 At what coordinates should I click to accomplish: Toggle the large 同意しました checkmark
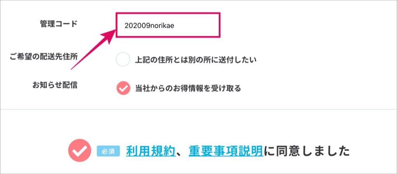(80, 150)
